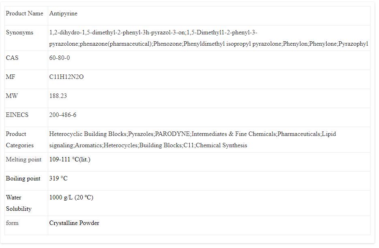Click the "Product Name" row label

(24, 14)
